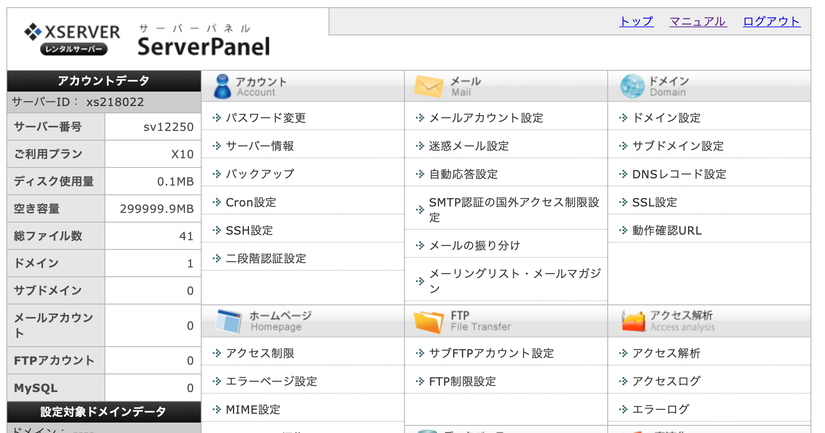The height and width of the screenshot is (433, 825).
Task: View アクセスログ
Action: [x=666, y=381]
